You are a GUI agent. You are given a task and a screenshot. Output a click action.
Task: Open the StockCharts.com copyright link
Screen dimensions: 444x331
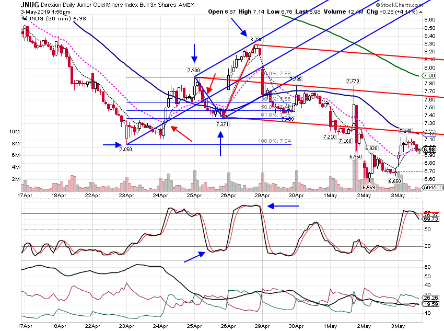point(399,5)
